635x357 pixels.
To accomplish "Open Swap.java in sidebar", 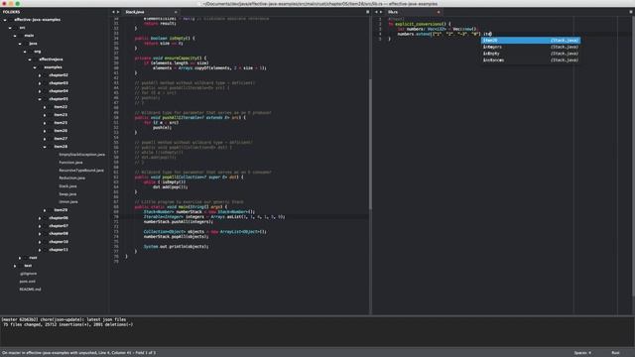I will [x=67, y=194].
